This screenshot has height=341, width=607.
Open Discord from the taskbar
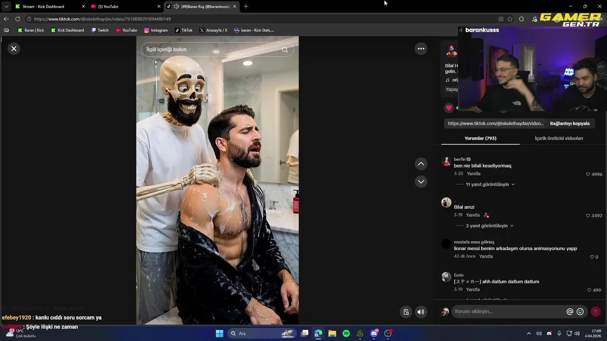(x=374, y=333)
